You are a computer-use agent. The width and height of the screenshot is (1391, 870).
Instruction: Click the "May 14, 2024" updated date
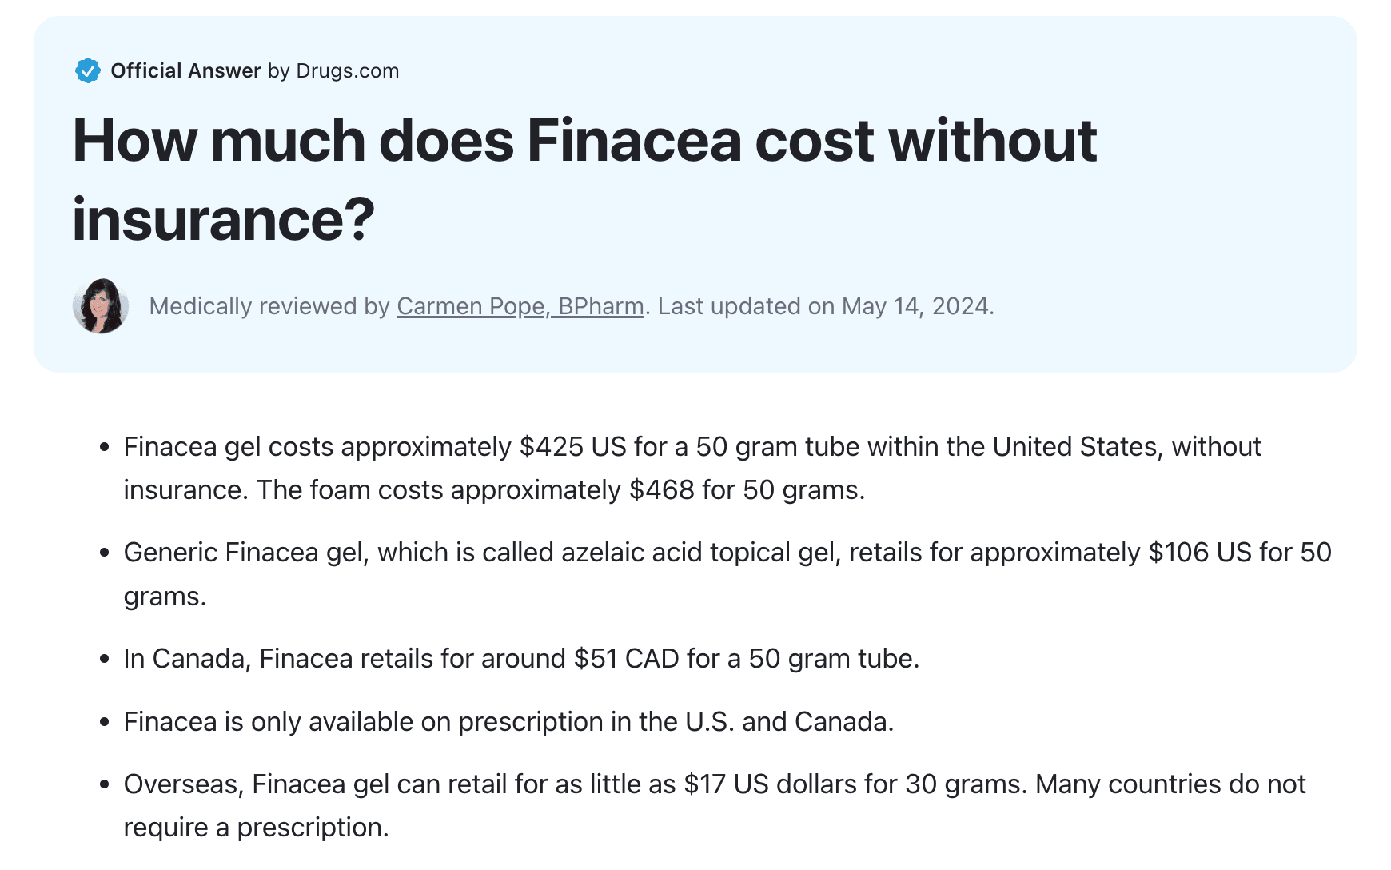[x=915, y=306]
